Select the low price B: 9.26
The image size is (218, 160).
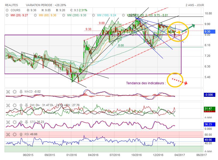click(61, 10)
